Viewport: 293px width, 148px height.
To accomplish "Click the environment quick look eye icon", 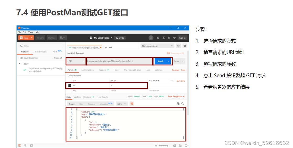I will pyautogui.click(x=178, y=46).
